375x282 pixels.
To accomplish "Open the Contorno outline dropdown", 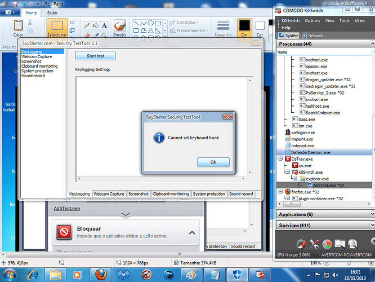I will point(184,23).
